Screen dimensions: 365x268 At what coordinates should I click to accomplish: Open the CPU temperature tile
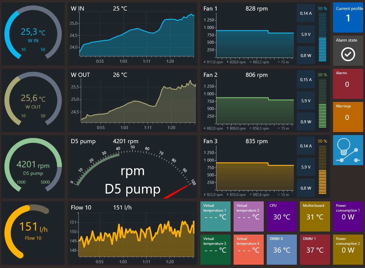tap(282, 216)
